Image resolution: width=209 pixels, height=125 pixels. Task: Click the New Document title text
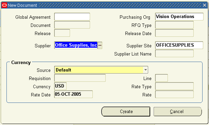(22, 5)
